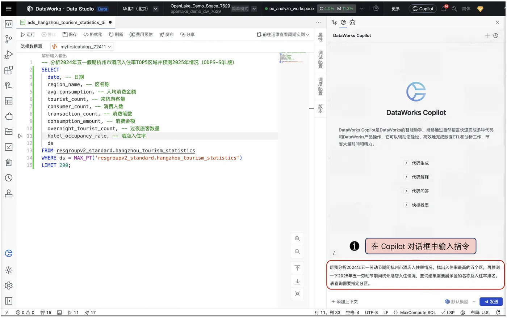This screenshot has width=507, height=318.
Task: Open the source control branch icon in sidebar
Action: click(x=9, y=39)
